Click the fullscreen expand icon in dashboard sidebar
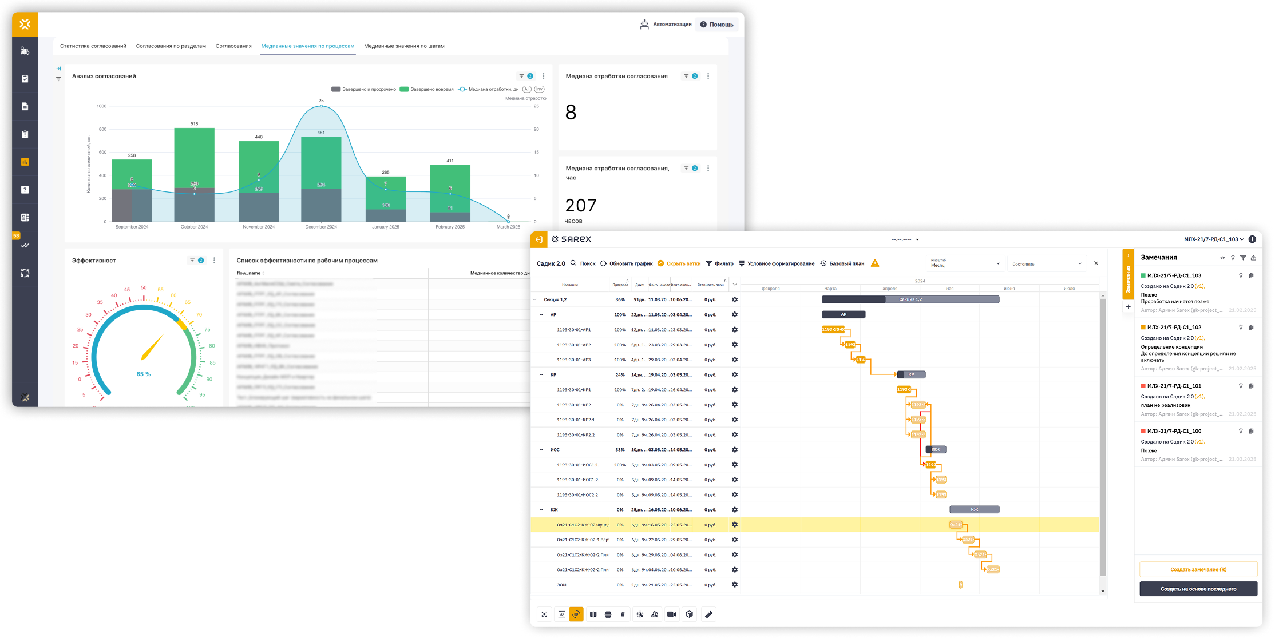 coord(25,273)
